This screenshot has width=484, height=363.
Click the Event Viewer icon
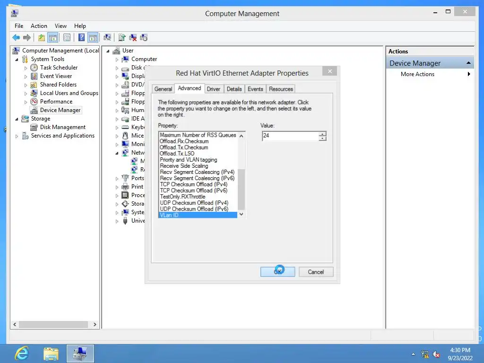coord(34,76)
